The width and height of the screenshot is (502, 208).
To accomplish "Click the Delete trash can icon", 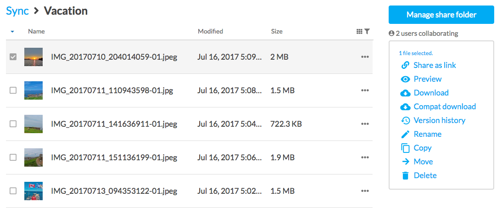I will [x=405, y=175].
